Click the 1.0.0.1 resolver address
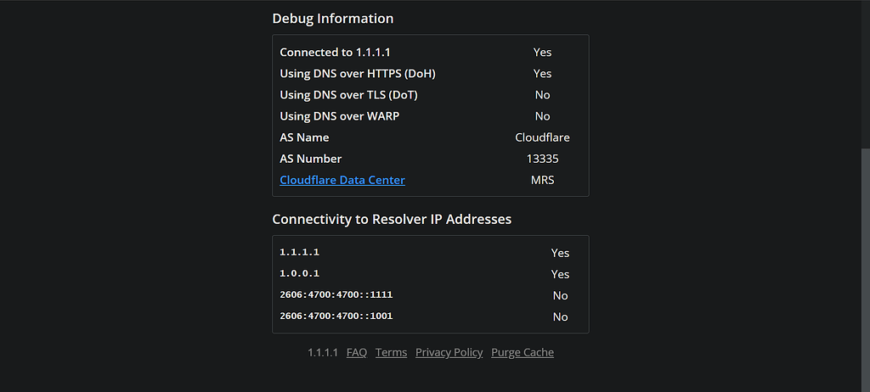The image size is (870, 392). [299, 274]
